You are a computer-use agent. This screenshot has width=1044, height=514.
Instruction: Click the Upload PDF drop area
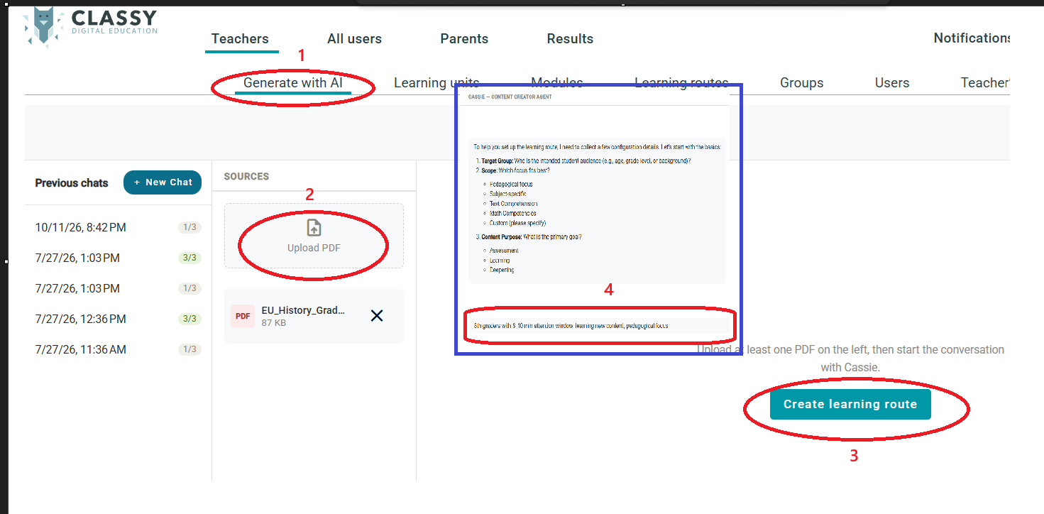pyautogui.click(x=314, y=236)
